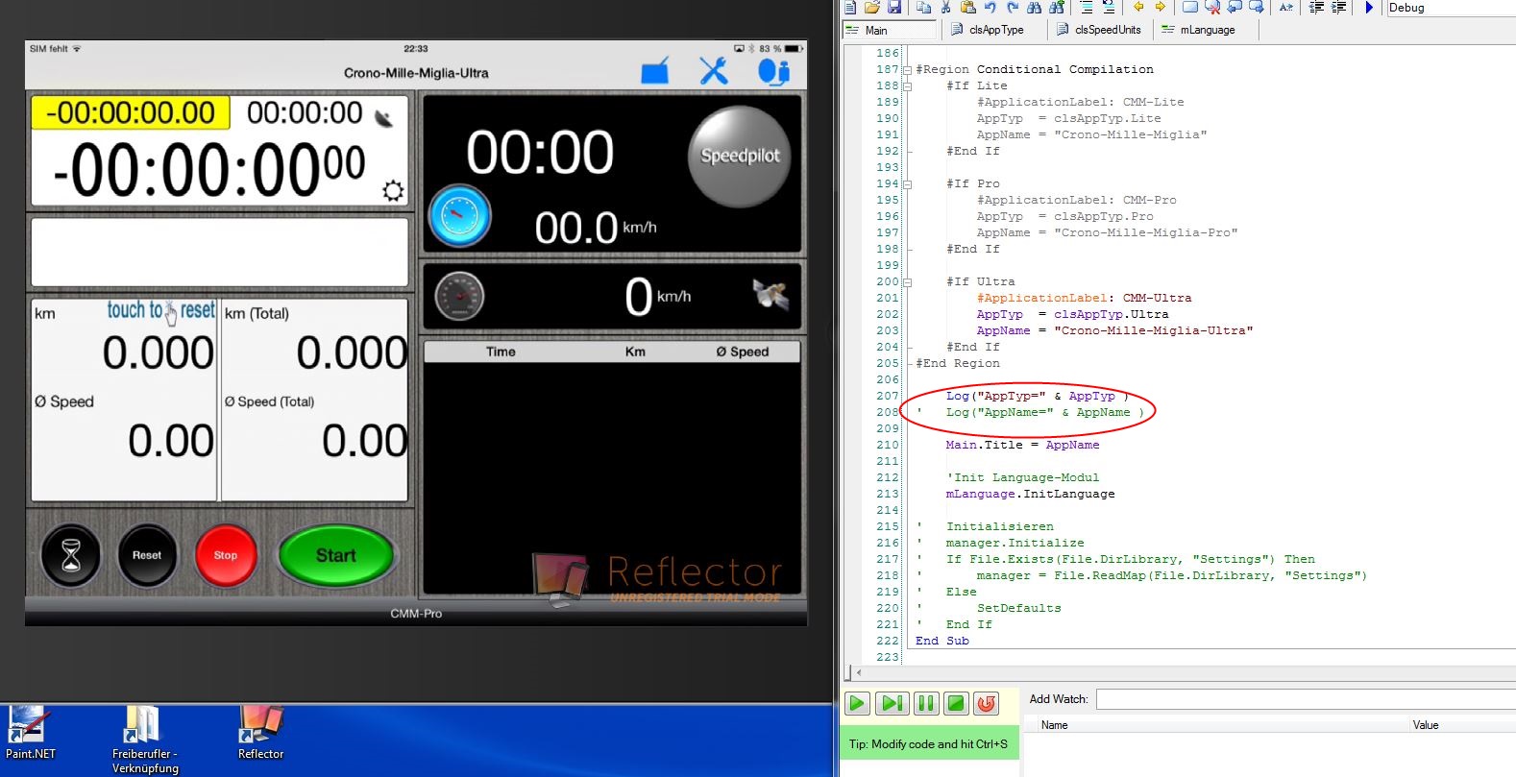Click the Time column header in lap table
The width and height of the screenshot is (1516, 777).
pyautogui.click(x=501, y=352)
